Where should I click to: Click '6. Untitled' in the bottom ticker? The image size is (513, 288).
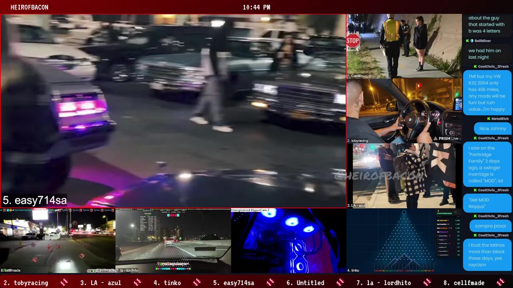click(x=305, y=283)
